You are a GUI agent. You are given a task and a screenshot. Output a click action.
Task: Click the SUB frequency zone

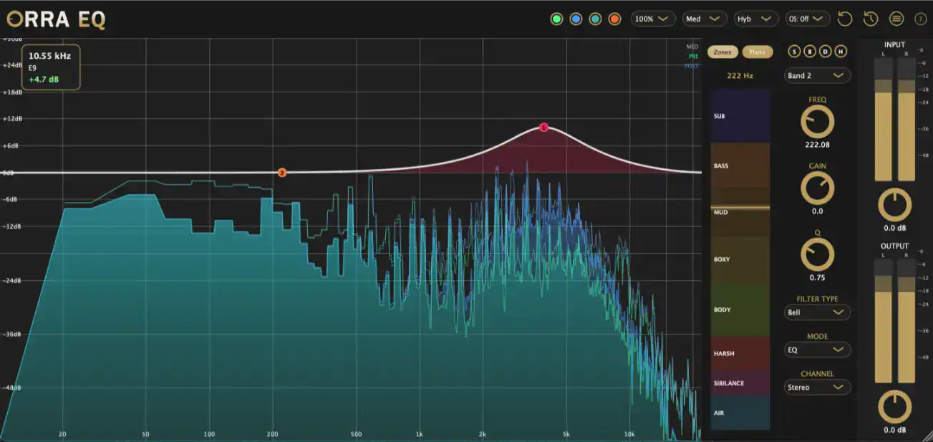point(740,115)
